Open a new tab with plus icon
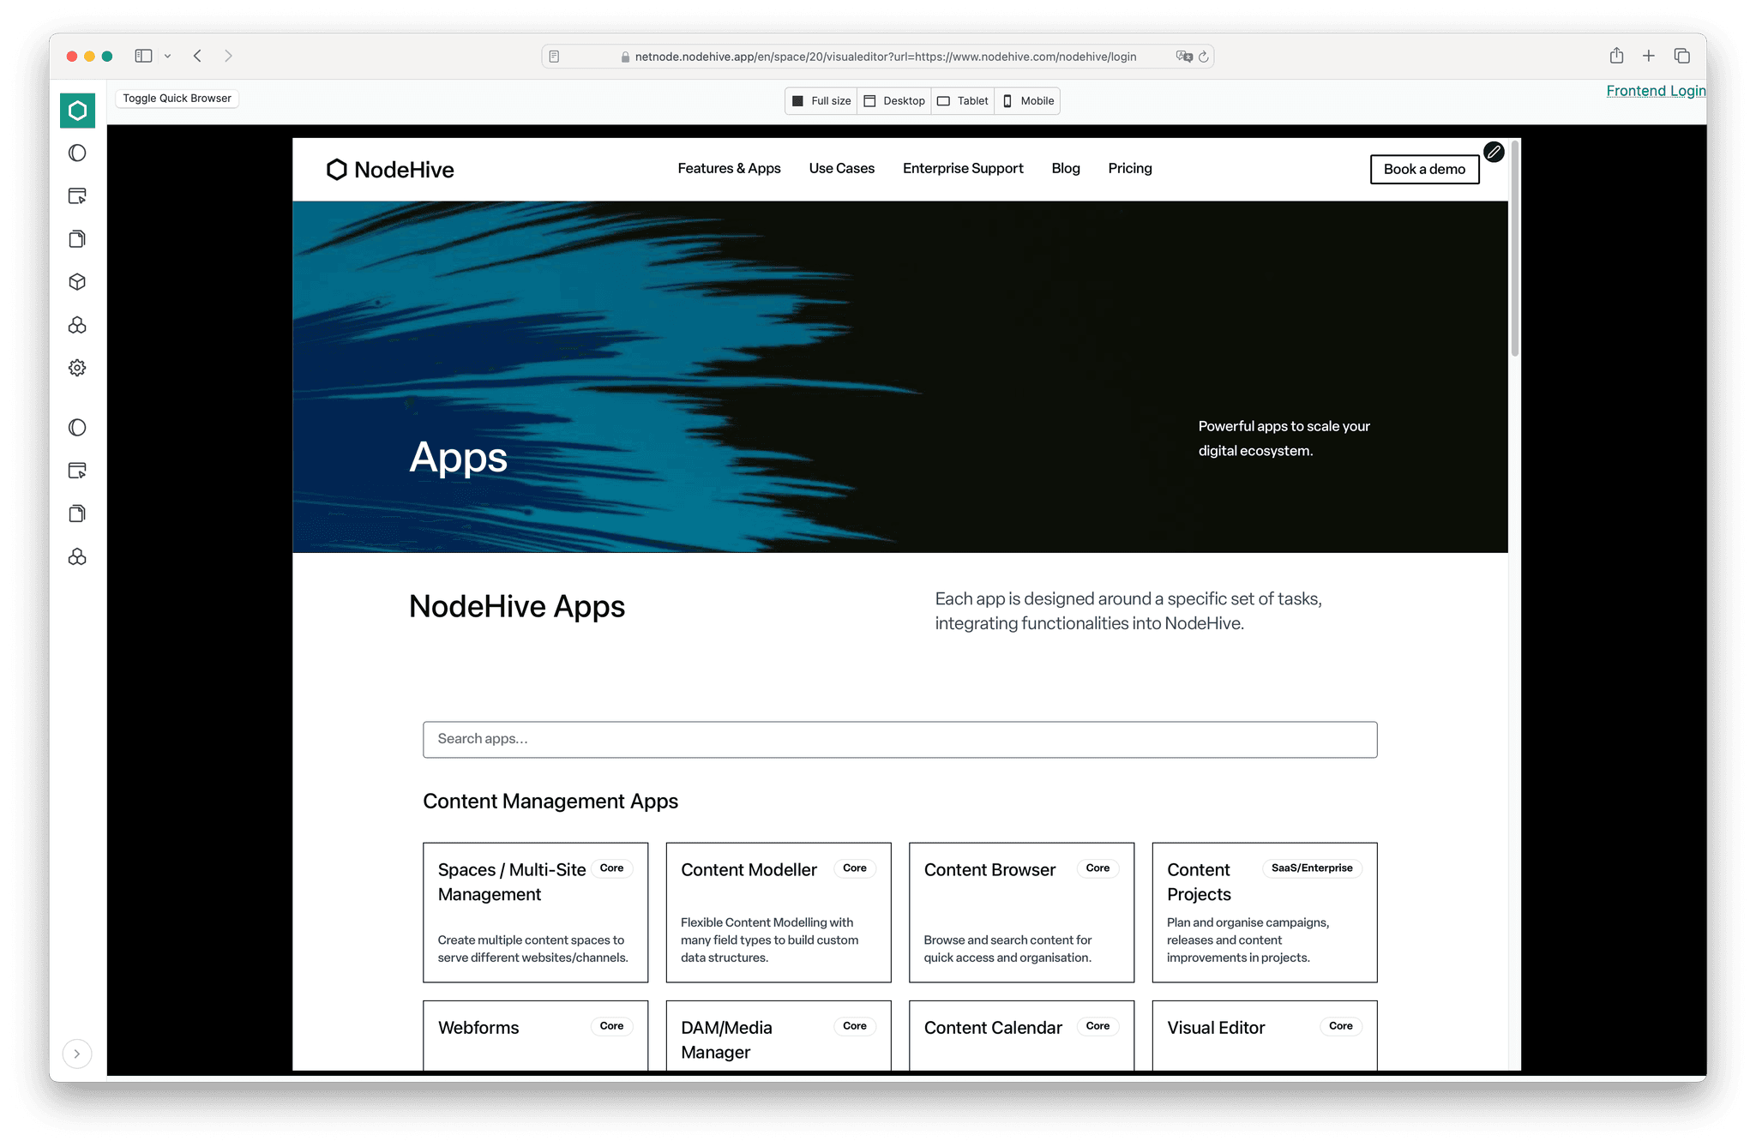The height and width of the screenshot is (1147, 1756). [1649, 56]
